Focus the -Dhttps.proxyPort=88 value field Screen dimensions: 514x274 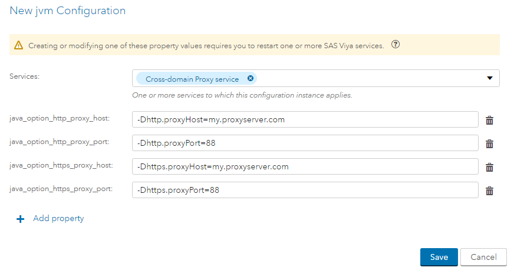pyautogui.click(x=305, y=190)
